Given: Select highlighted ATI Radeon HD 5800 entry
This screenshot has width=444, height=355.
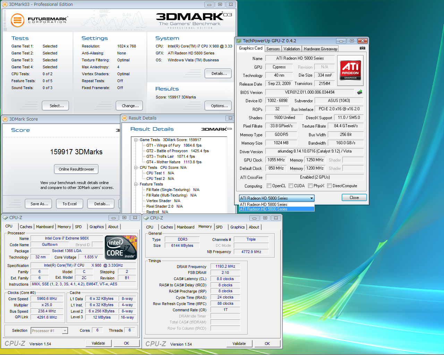Looking at the screenshot, I should [277, 209].
